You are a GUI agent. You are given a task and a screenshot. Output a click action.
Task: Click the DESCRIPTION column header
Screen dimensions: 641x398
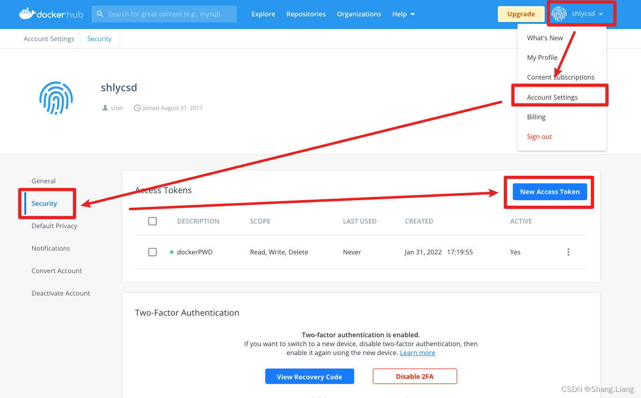point(198,221)
